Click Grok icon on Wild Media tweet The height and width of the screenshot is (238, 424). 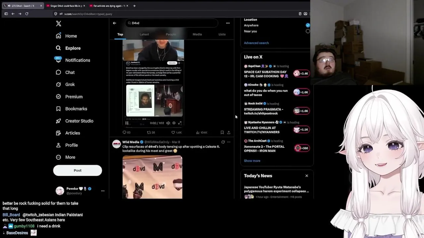223,142
